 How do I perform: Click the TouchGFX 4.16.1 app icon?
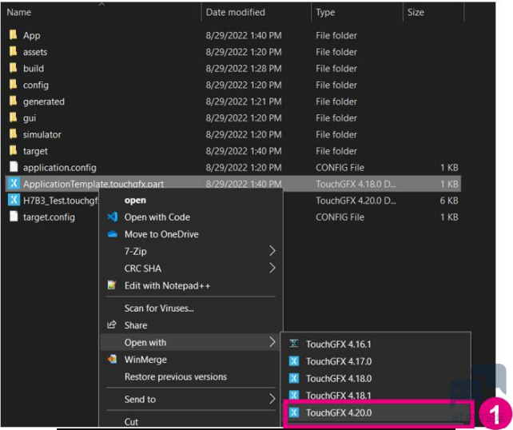tap(294, 344)
